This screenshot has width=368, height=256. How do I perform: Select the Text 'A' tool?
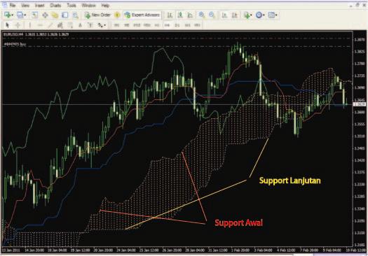(80, 25)
